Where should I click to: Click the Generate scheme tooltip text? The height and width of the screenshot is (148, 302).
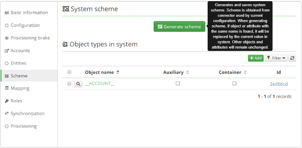click(x=240, y=26)
